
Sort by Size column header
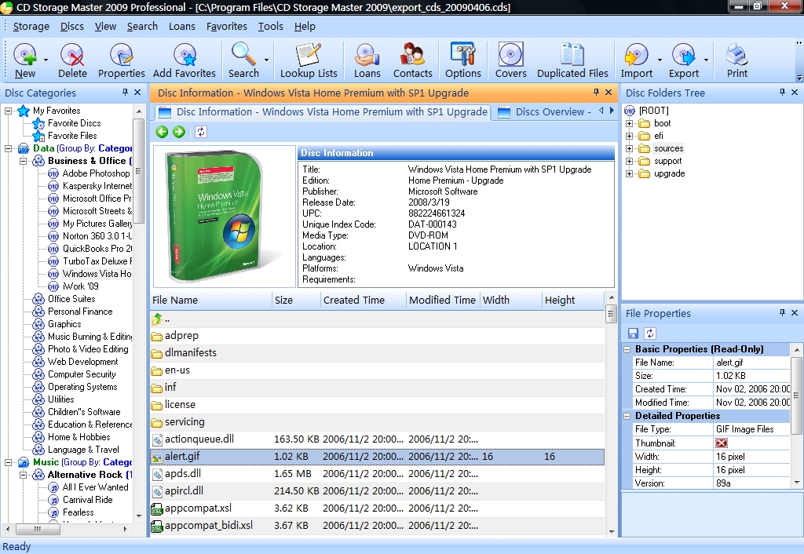coord(296,301)
